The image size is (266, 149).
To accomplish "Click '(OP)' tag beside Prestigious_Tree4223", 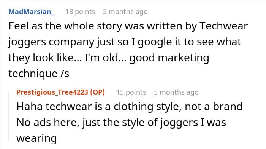I will [97, 92].
